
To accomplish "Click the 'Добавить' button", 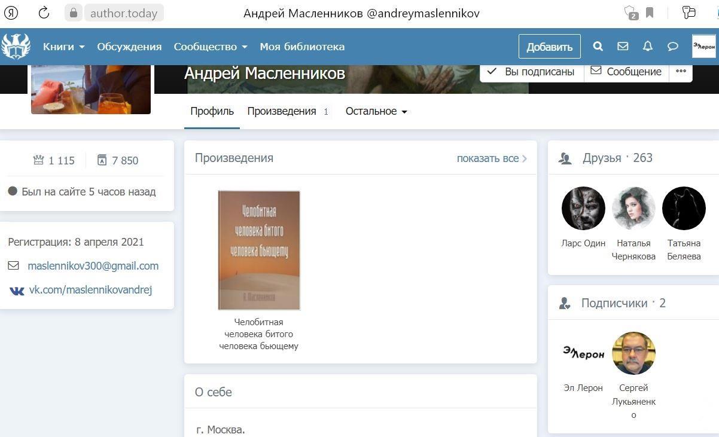I will [x=549, y=47].
